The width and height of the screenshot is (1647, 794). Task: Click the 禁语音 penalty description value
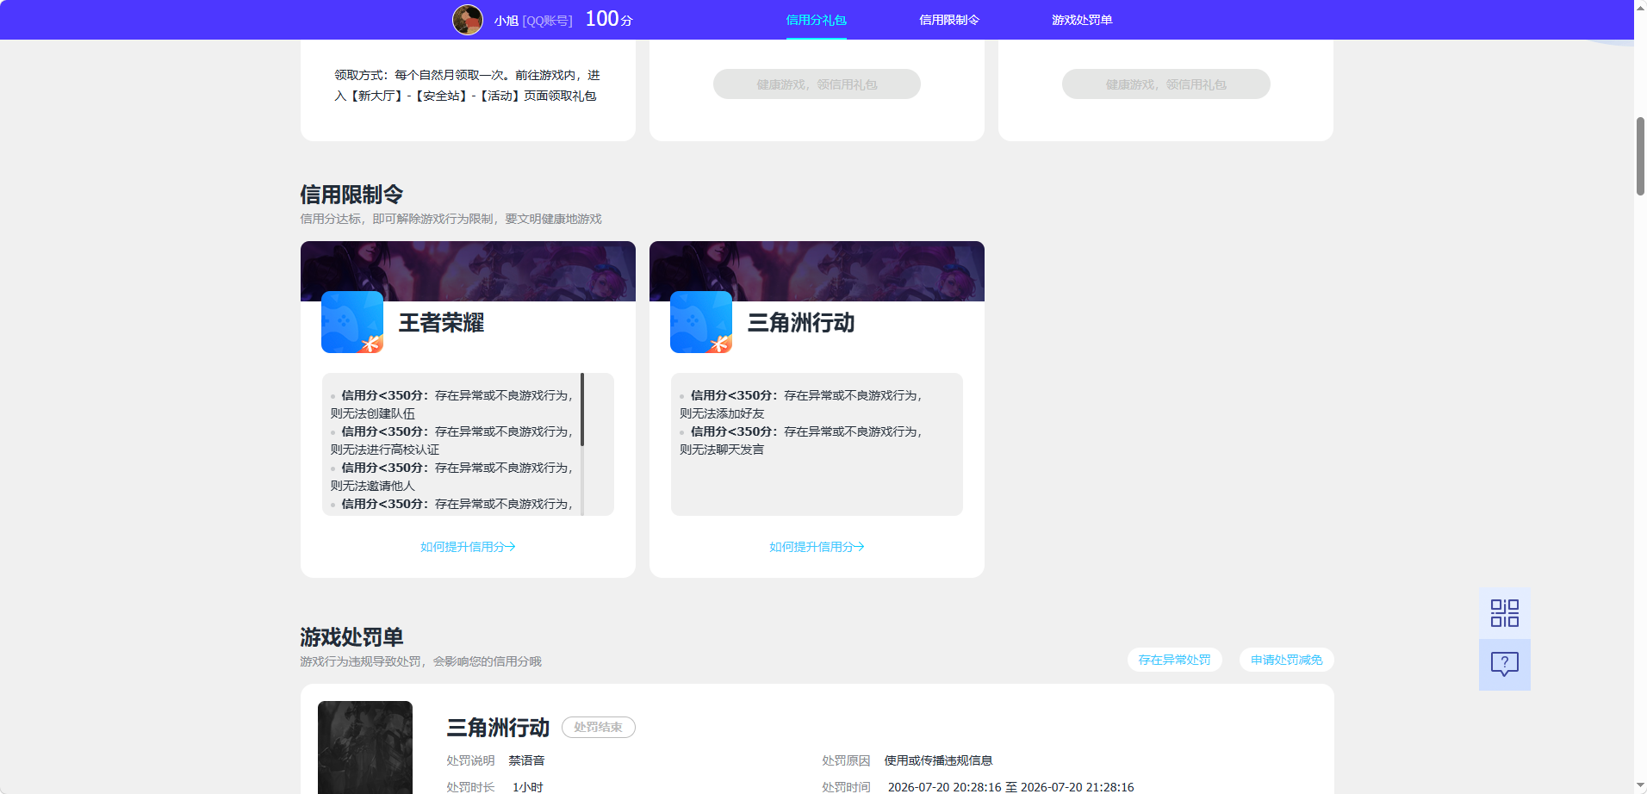click(x=526, y=760)
